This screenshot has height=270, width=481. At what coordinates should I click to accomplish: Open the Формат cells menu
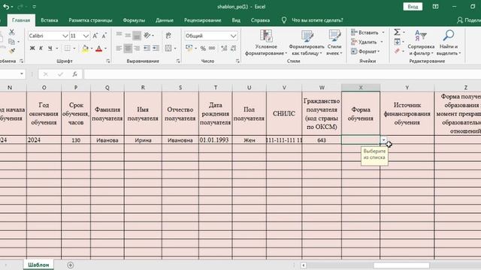tap(365, 52)
